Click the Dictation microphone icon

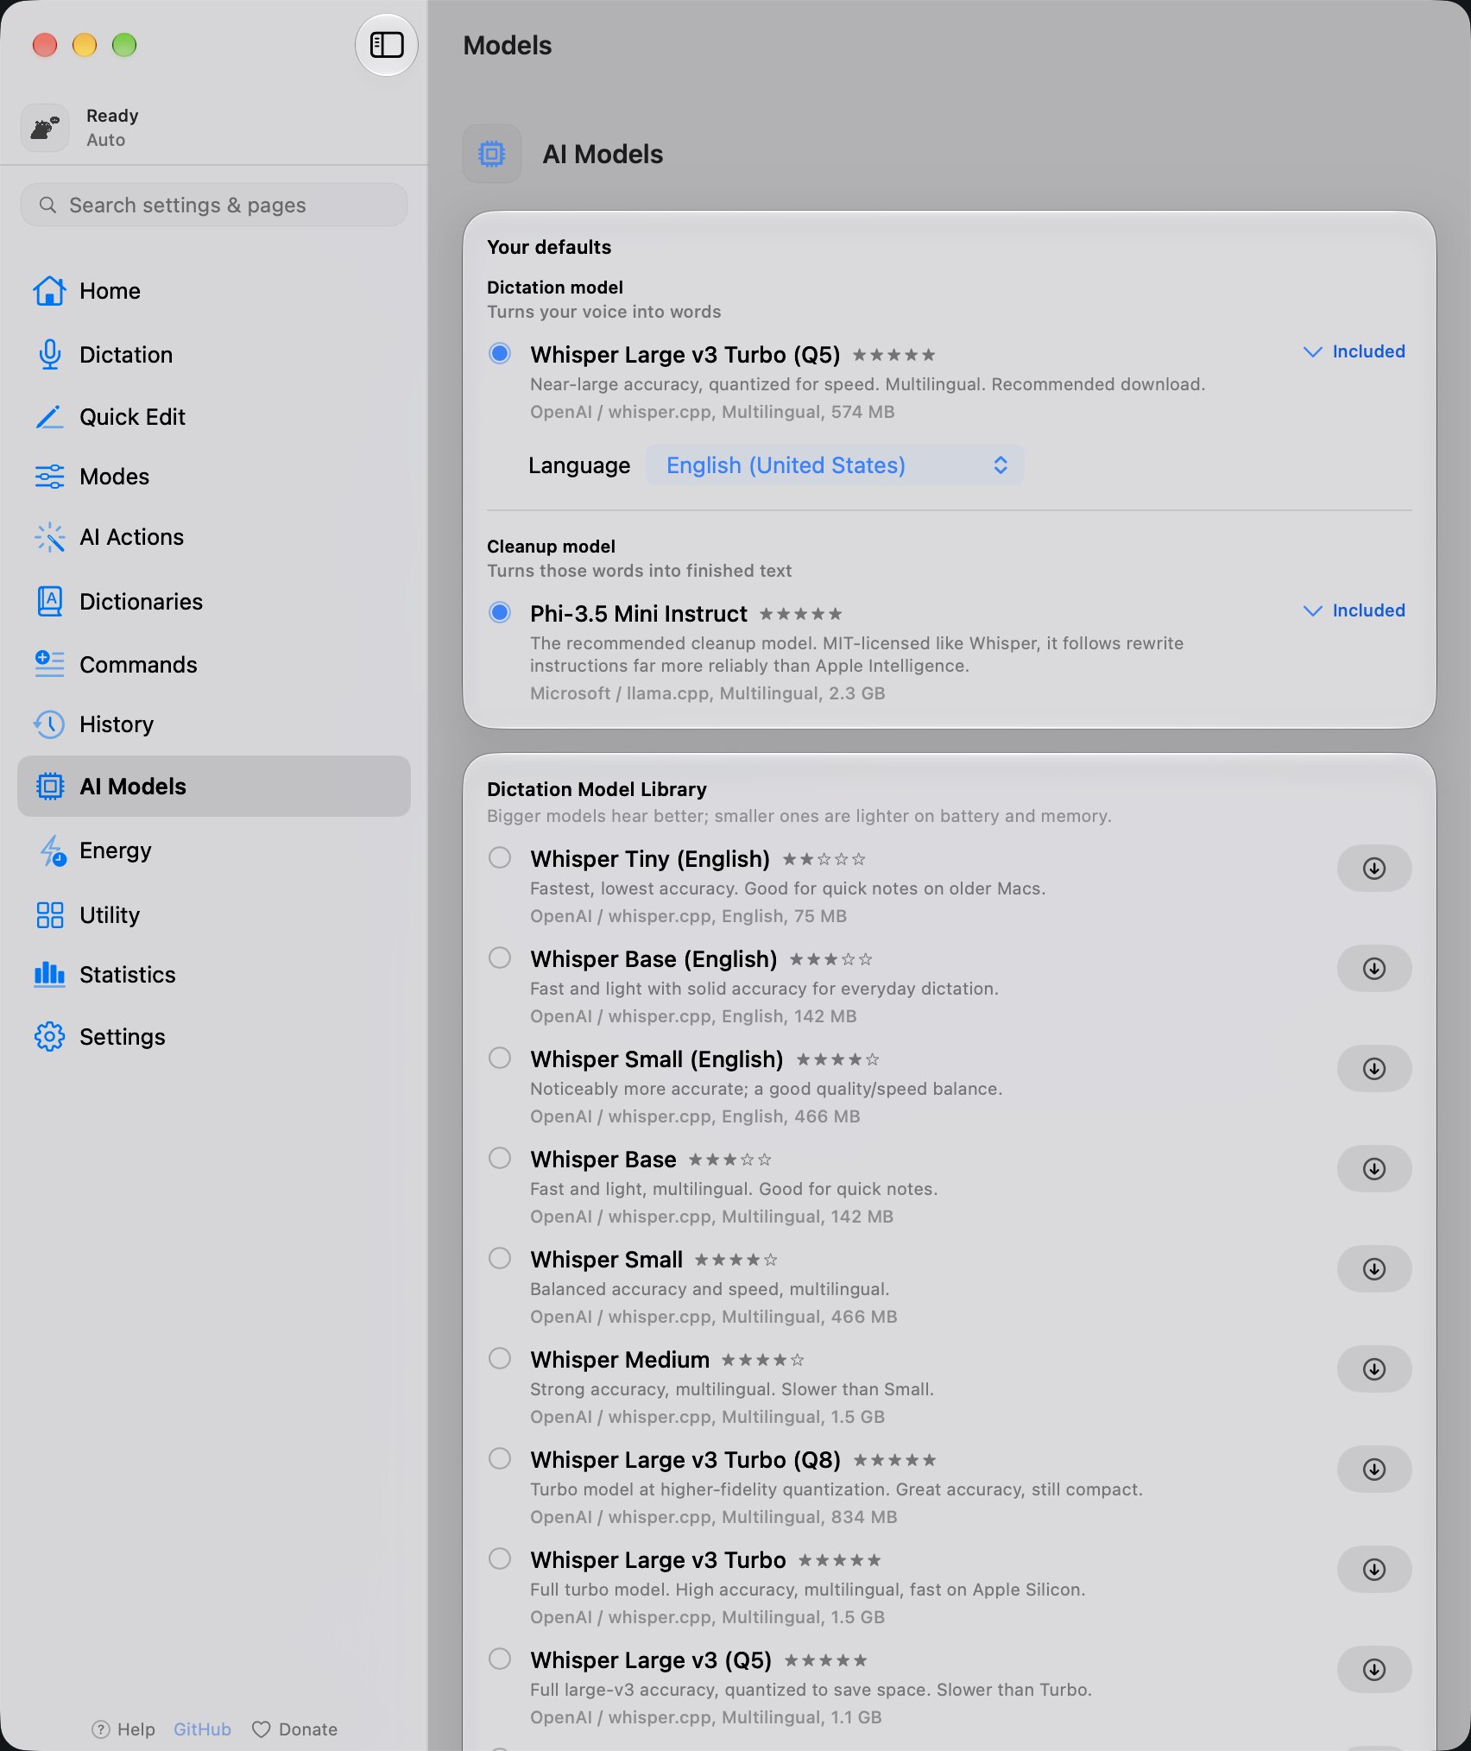[49, 355]
